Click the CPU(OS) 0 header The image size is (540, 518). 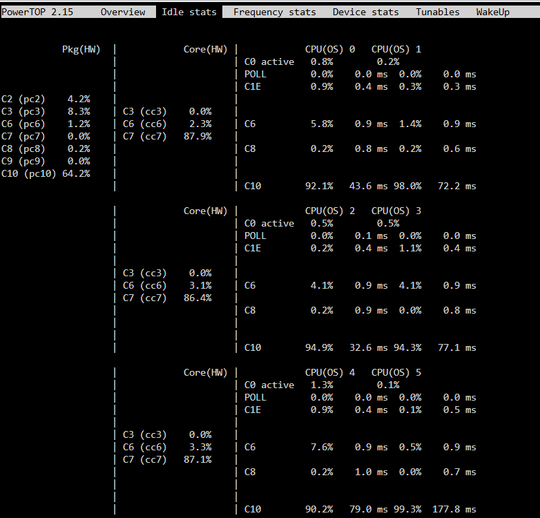(330, 49)
